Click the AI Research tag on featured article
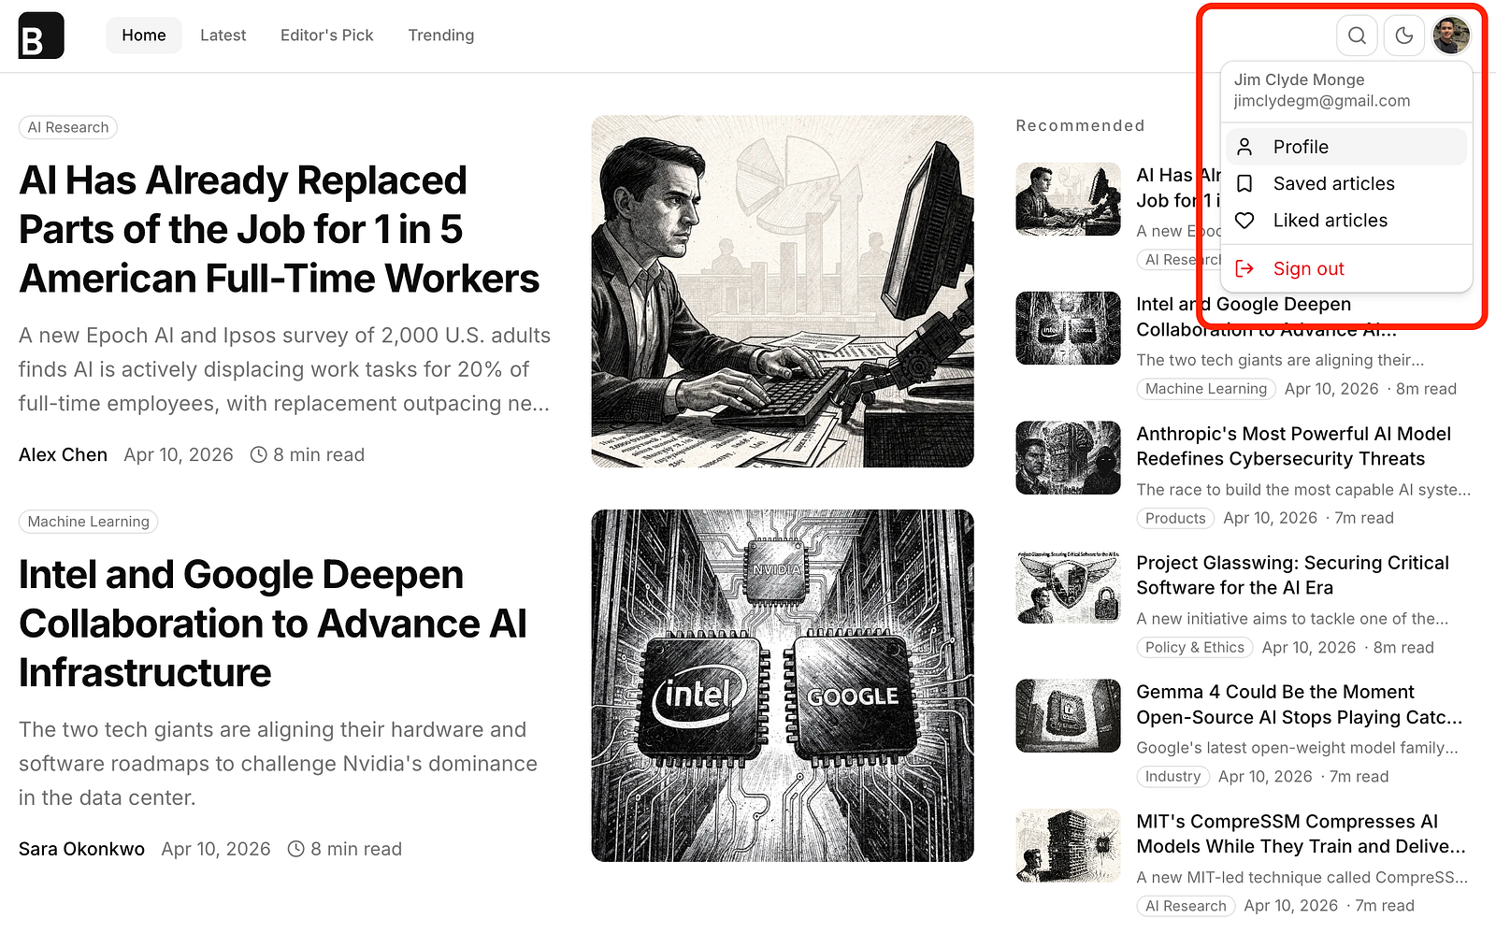1496x947 pixels. 68,127
